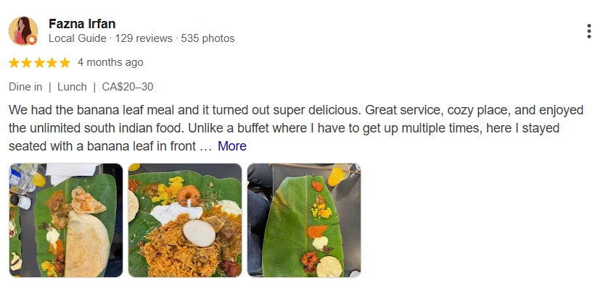This screenshot has width=603, height=288.
Task: Expand full review with More link
Action: (x=232, y=146)
